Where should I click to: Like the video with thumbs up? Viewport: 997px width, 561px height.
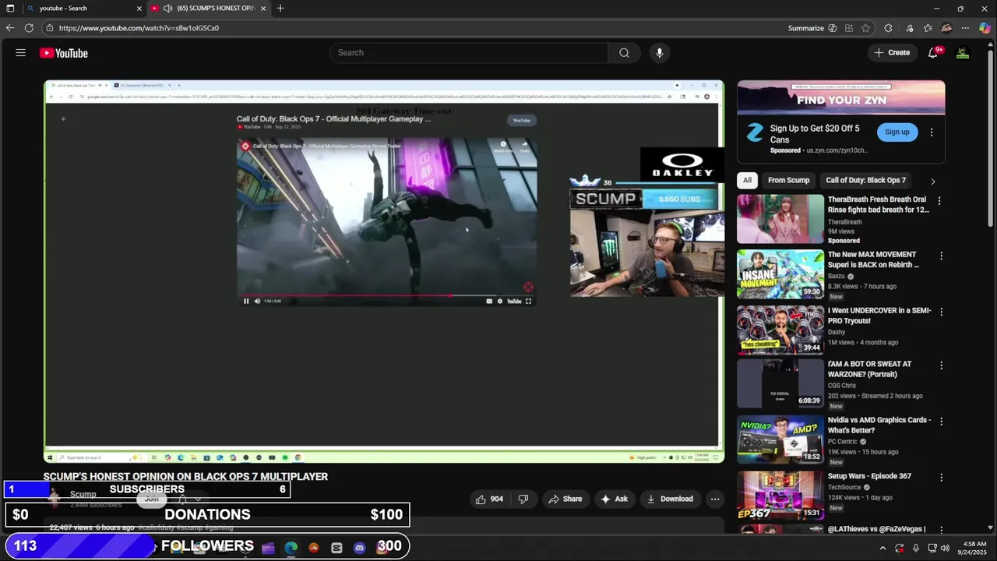tap(489, 499)
